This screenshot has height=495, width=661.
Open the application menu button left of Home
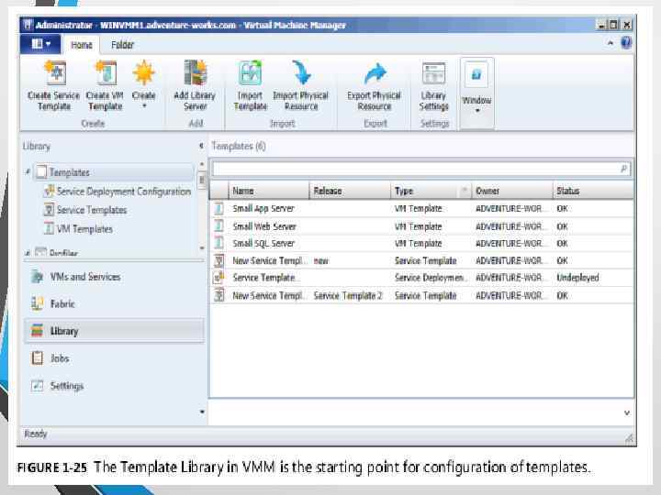pos(41,44)
